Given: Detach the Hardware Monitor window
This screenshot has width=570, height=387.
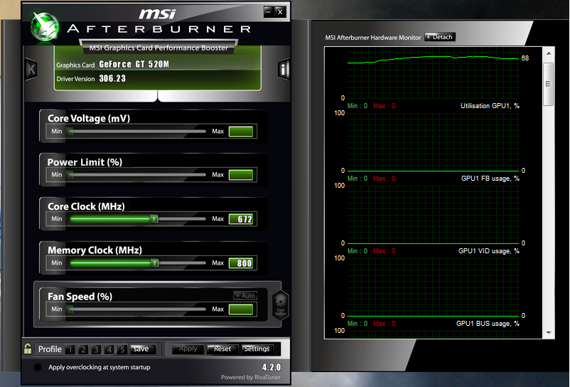Looking at the screenshot, I should tap(440, 37).
